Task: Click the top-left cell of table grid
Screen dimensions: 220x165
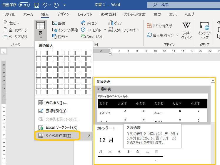Action: point(38,53)
